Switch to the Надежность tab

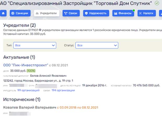pos(96,13)
